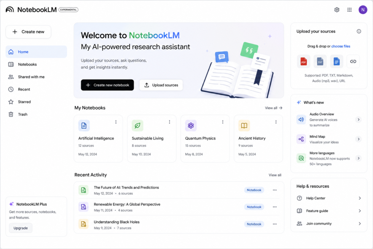Click the yellow icon for Understanding Black Holes
The height and width of the screenshot is (249, 373).
83,224
